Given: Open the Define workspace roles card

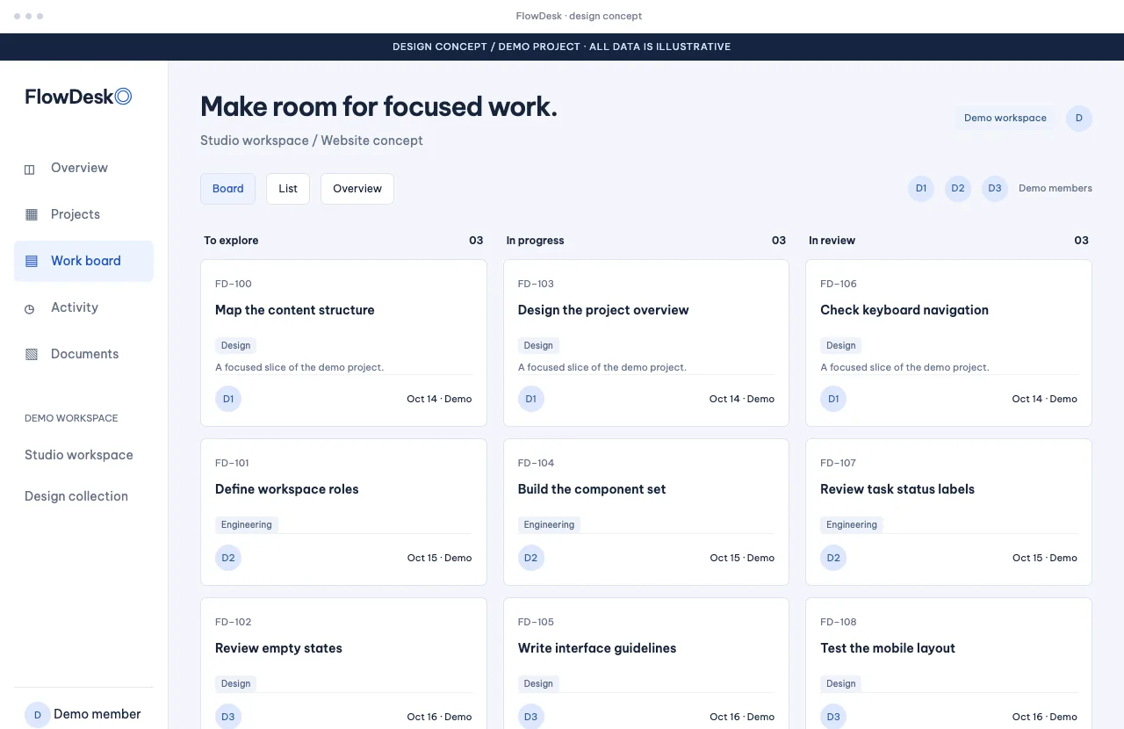Looking at the screenshot, I should pos(343,512).
